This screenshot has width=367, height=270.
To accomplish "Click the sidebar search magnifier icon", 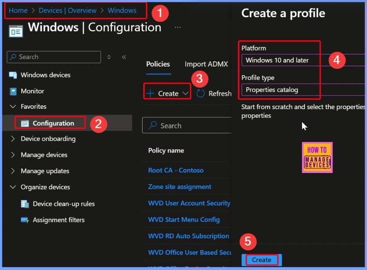I will 13,57.
